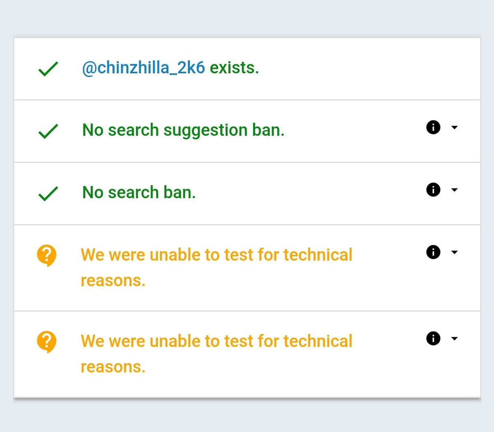Click the 'exists.' text in first row

(x=234, y=68)
